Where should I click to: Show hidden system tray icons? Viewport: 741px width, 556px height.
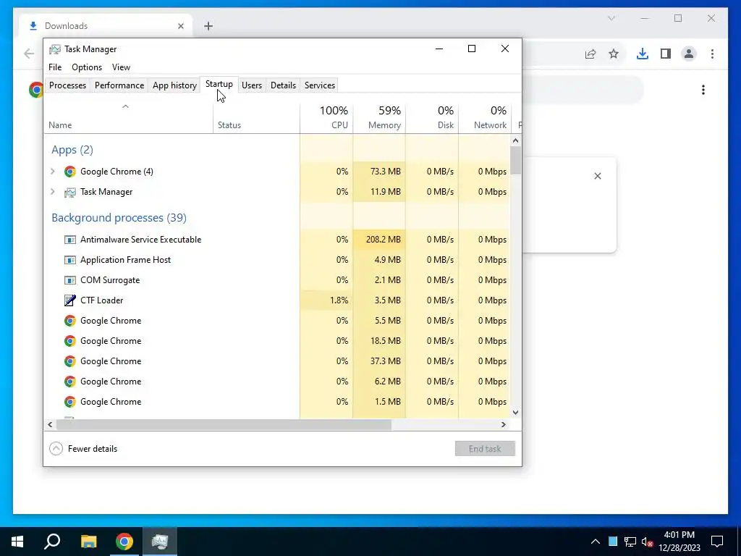pos(596,542)
